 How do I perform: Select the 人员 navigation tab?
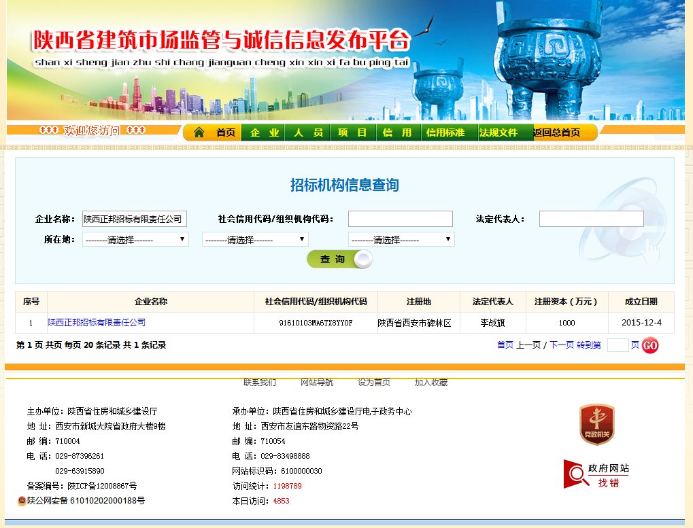pyautogui.click(x=308, y=133)
